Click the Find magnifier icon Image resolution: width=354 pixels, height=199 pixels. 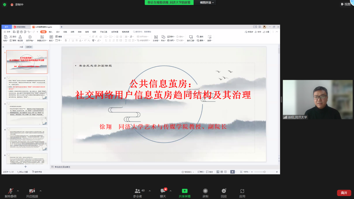[x=198, y=36]
